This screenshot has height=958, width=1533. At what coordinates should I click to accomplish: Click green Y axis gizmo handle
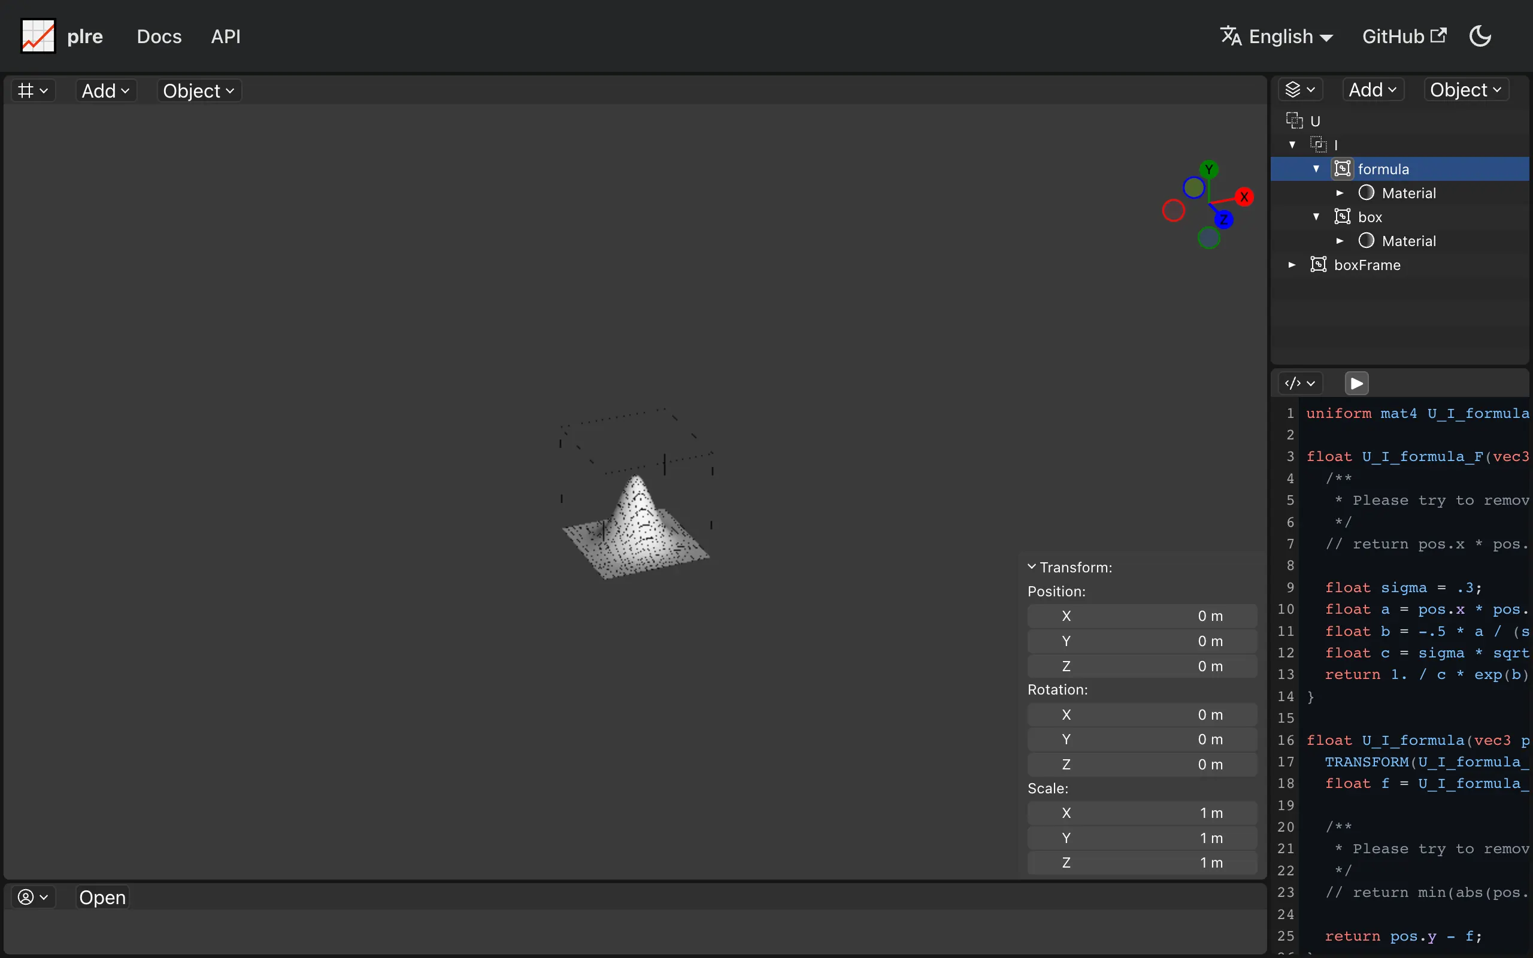point(1208,170)
